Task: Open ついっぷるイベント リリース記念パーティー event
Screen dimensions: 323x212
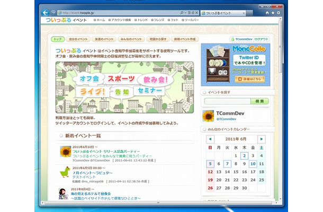Action: point(106,152)
